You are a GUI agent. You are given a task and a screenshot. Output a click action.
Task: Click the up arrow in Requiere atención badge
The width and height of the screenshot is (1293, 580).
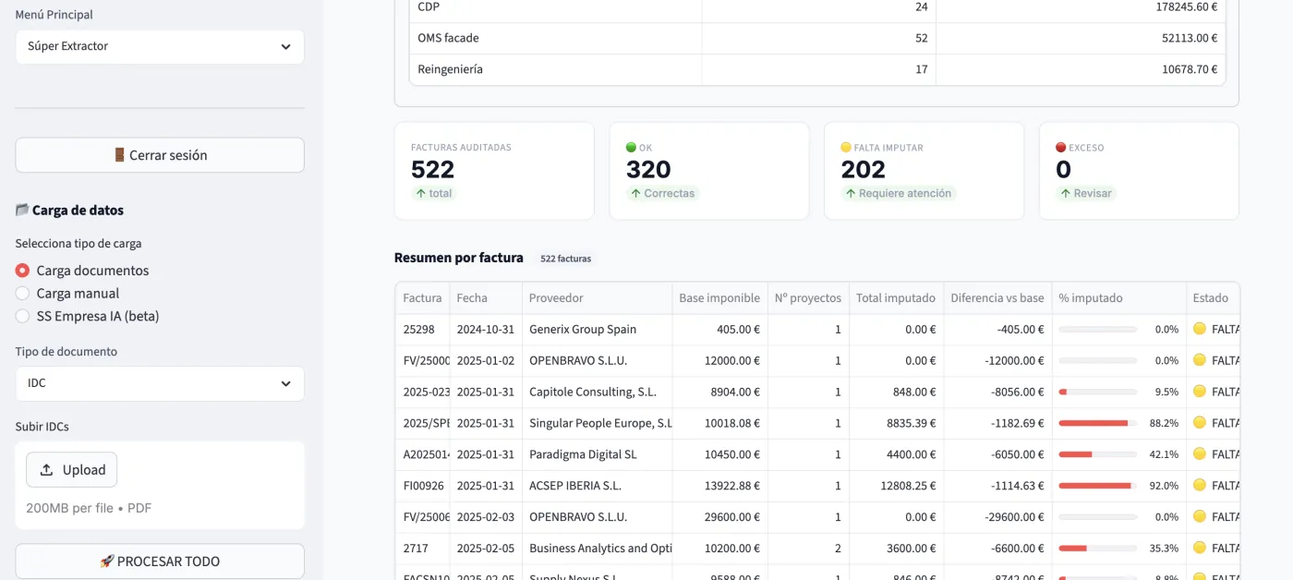[x=851, y=194]
